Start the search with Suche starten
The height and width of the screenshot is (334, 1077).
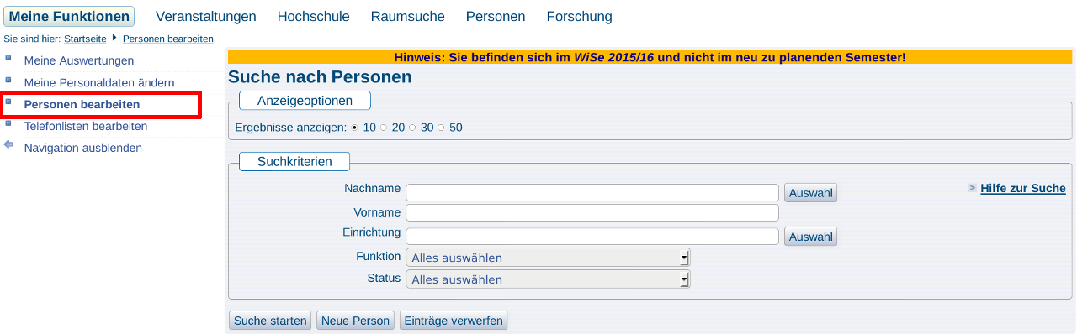click(270, 321)
